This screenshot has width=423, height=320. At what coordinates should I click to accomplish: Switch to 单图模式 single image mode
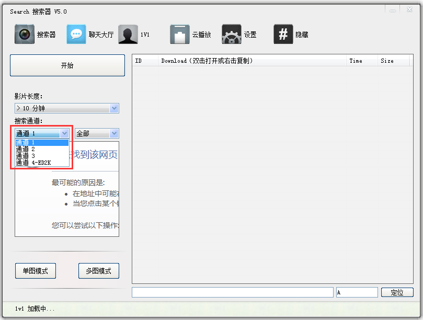click(36, 271)
